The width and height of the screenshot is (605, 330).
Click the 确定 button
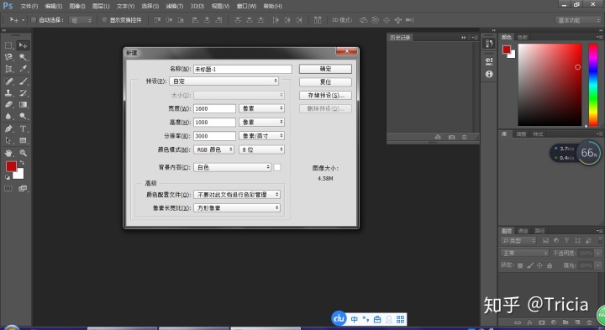pos(325,69)
